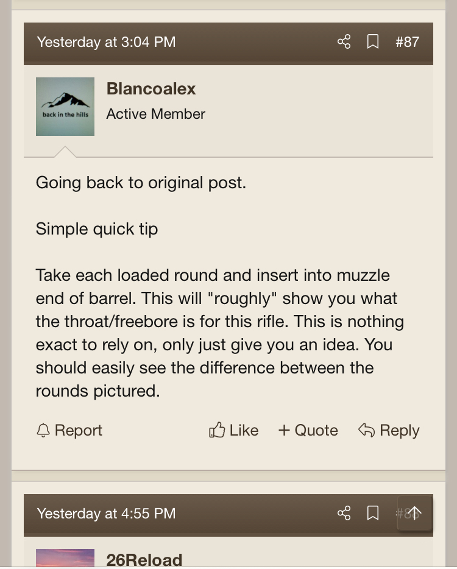Click the Blancoalex mountain avatar

(65, 107)
